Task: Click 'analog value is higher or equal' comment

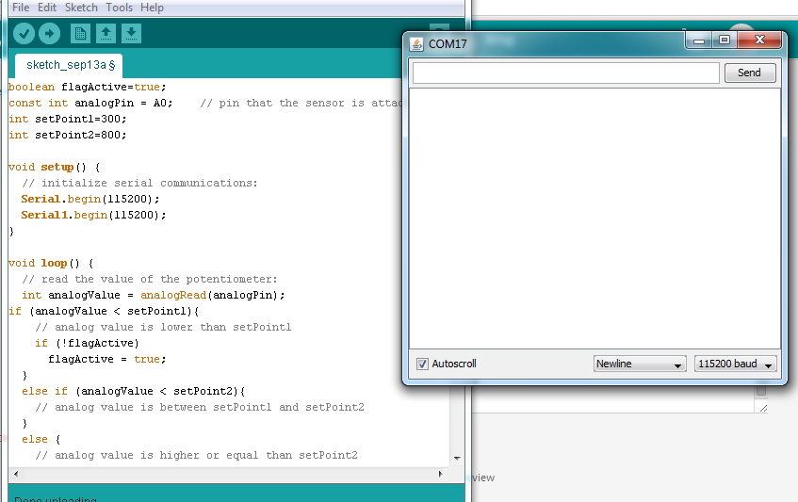Action: point(197,455)
